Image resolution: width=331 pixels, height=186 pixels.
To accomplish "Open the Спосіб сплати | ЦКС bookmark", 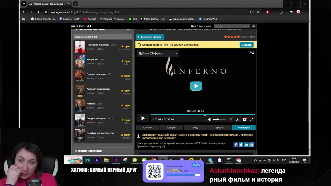I will click(43, 19).
